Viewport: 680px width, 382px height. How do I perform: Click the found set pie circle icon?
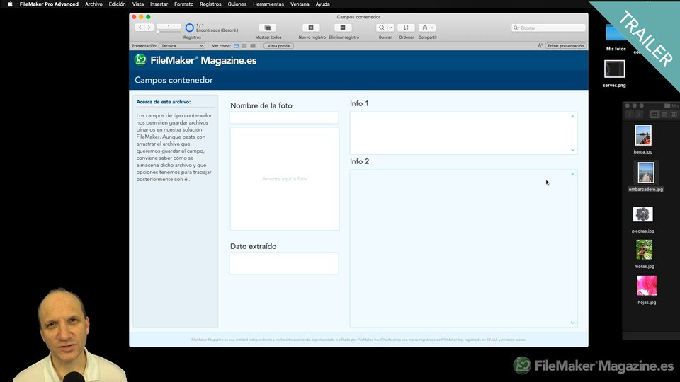(x=190, y=28)
